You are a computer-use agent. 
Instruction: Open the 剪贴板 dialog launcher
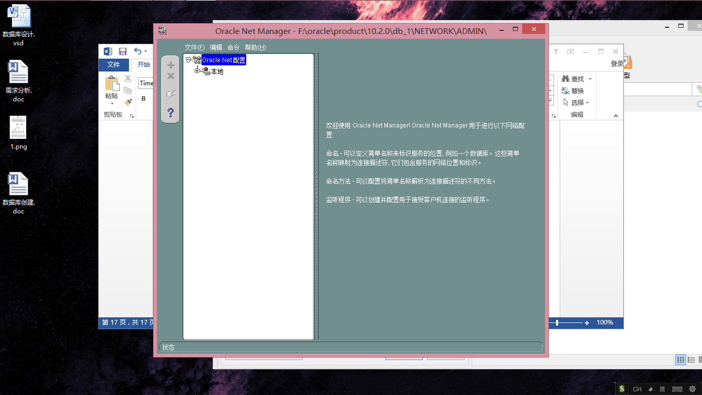pyautogui.click(x=132, y=116)
